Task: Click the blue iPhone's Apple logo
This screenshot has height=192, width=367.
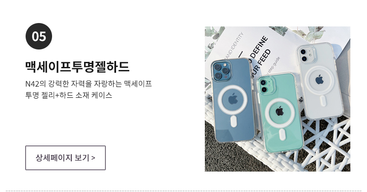Action: pyautogui.click(x=233, y=99)
